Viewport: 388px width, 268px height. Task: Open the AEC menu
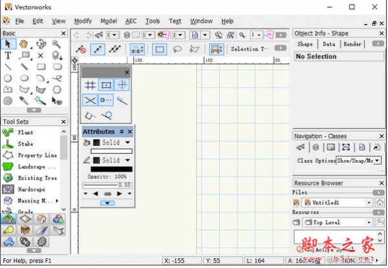tap(131, 21)
